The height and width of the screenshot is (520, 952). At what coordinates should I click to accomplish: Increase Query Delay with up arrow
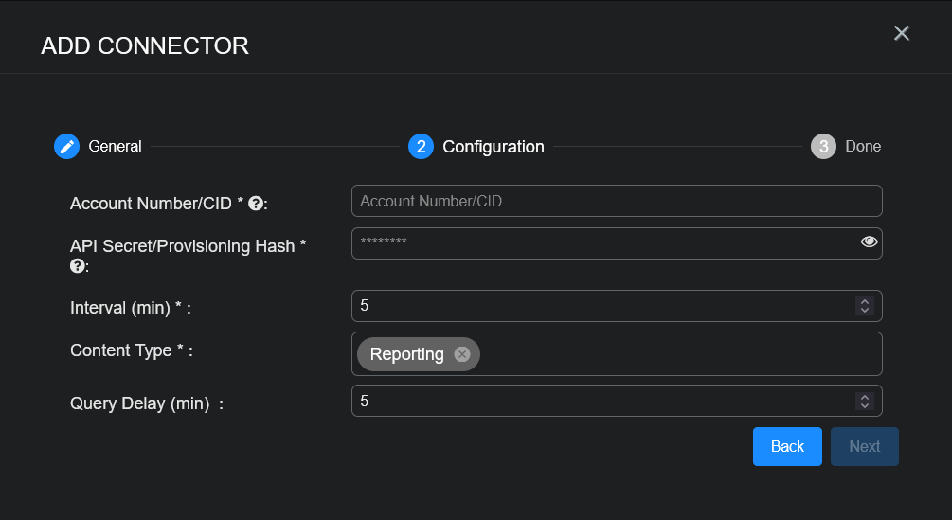coord(864,396)
